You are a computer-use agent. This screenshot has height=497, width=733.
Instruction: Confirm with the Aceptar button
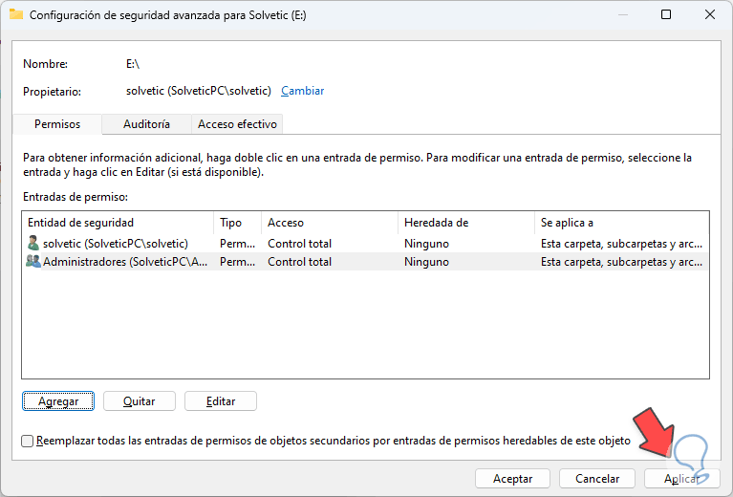(x=512, y=478)
